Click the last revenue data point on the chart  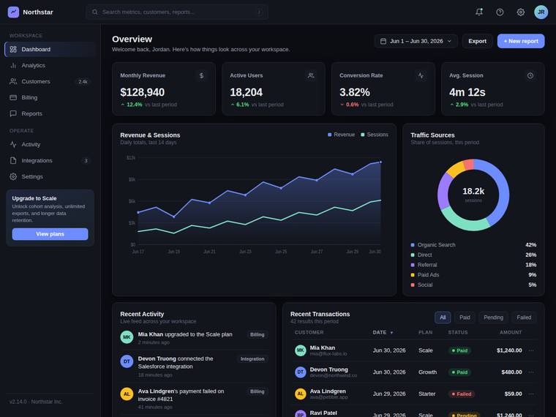[x=381, y=162]
